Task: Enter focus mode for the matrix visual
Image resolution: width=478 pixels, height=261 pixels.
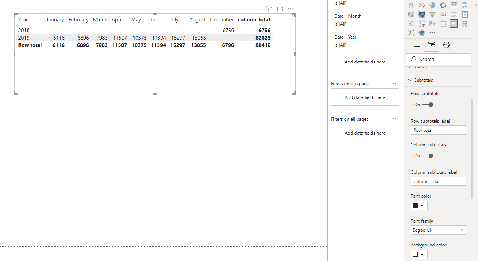Action: [280, 9]
